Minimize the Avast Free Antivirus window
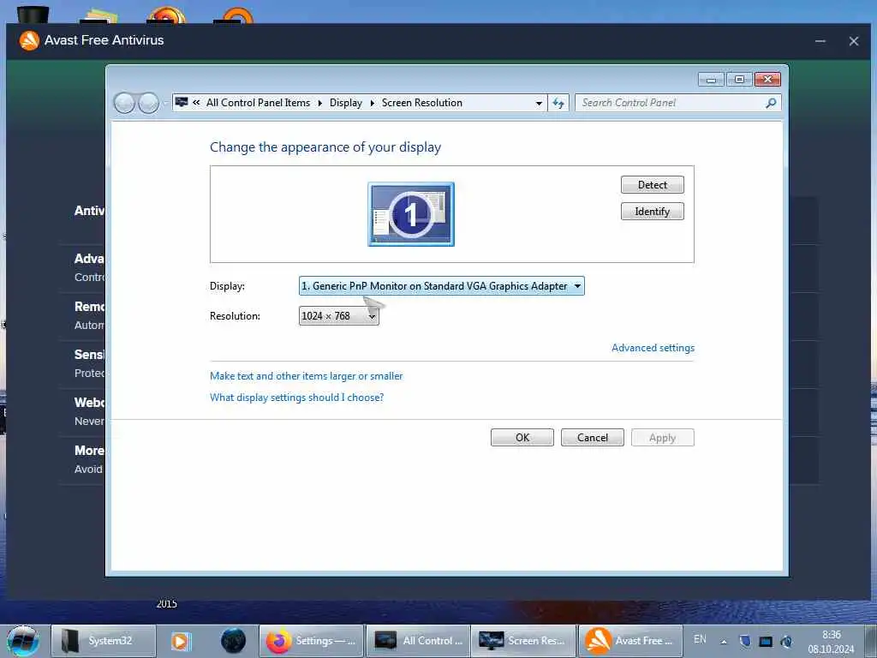The image size is (877, 658). coord(820,41)
